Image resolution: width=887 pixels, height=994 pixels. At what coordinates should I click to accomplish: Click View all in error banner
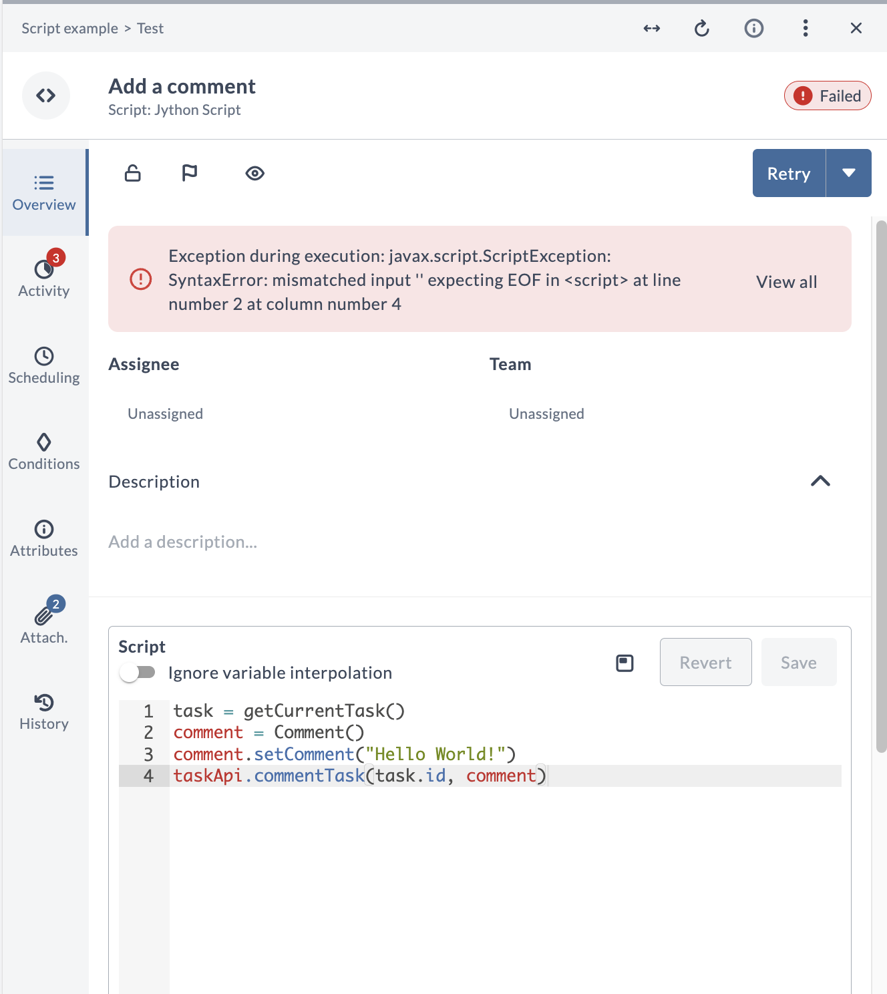(x=786, y=282)
